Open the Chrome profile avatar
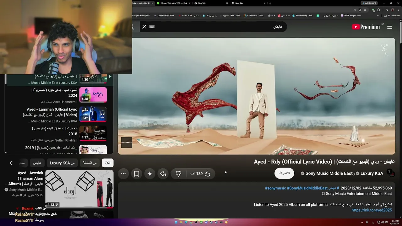402x226 pixels. (393, 10)
